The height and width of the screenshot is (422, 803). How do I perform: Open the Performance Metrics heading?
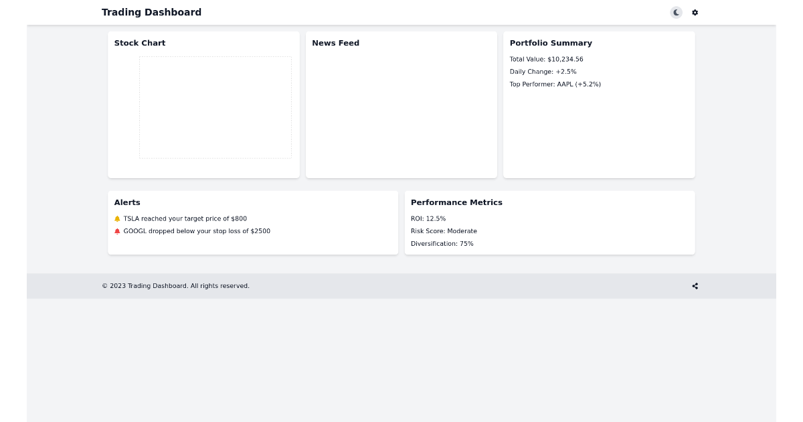click(456, 202)
